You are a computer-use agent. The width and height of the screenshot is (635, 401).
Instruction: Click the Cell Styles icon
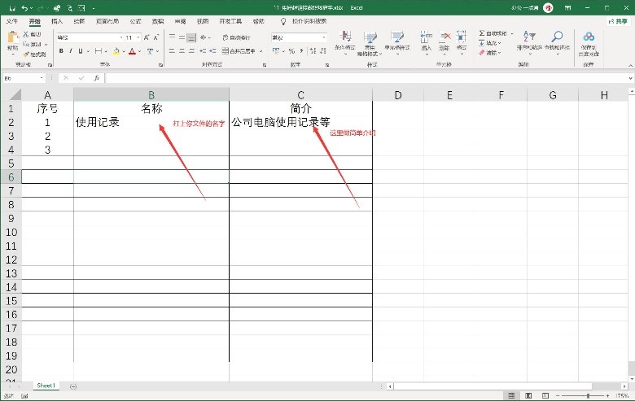coord(397,37)
